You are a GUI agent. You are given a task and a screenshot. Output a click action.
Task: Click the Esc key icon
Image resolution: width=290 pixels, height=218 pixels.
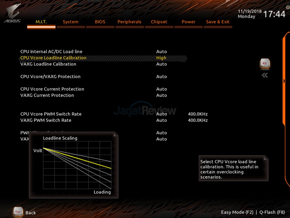pos(18,212)
